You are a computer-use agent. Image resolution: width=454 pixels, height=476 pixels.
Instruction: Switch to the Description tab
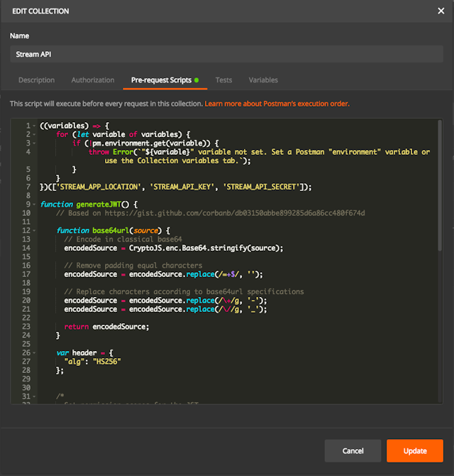point(36,80)
